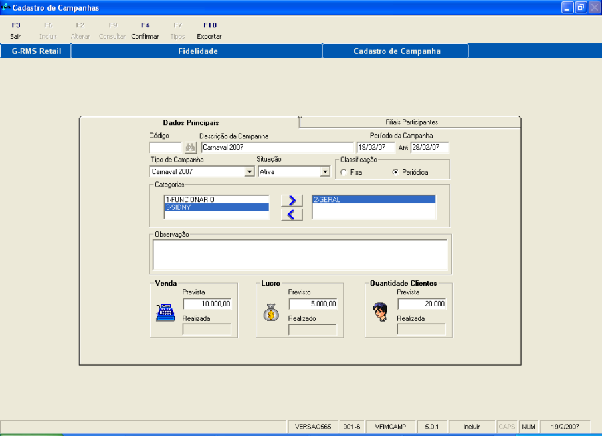Open the Tipo de Campanha dropdown
The width and height of the screenshot is (602, 436).
pyautogui.click(x=249, y=172)
